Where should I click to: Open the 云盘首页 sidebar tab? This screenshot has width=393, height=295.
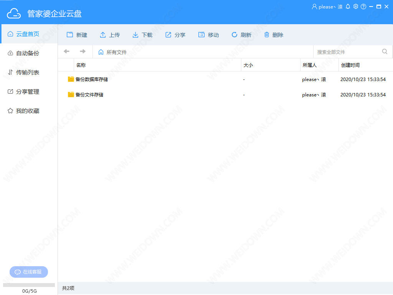[x=29, y=34]
